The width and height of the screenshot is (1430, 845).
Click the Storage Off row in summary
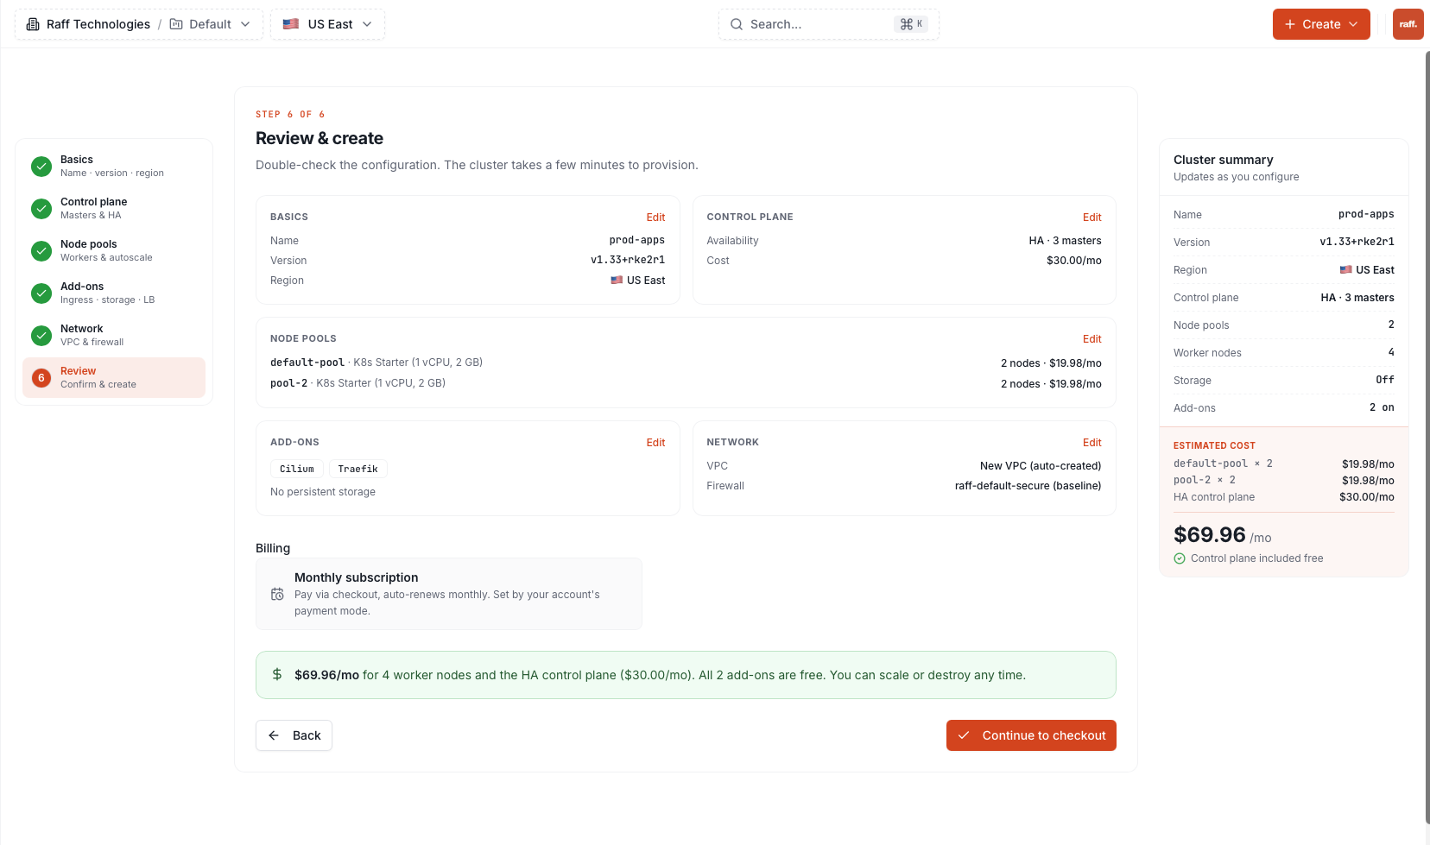(x=1284, y=381)
